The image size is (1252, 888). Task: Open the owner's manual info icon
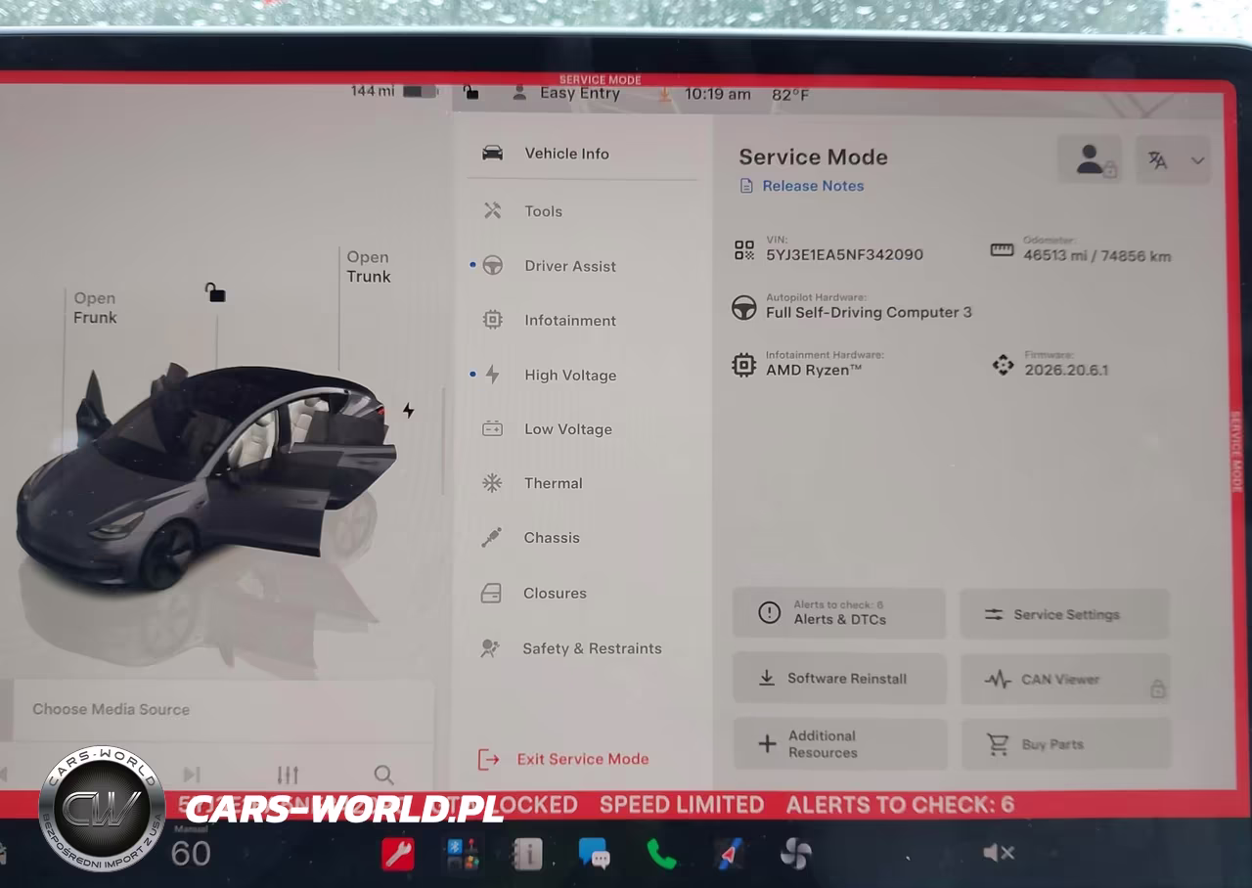pyautogui.click(x=526, y=854)
